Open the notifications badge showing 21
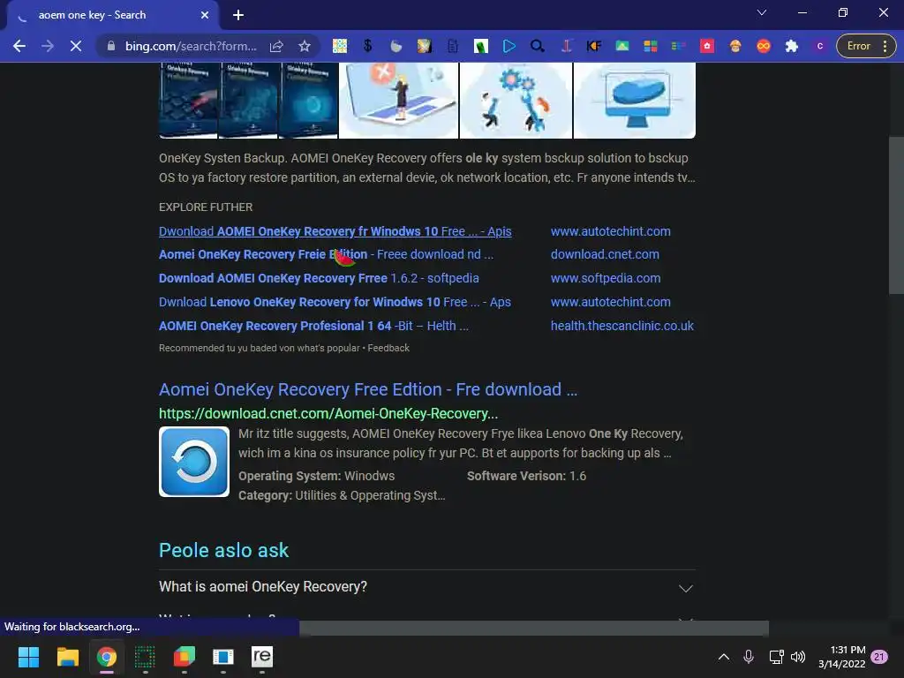The image size is (904, 678). click(879, 657)
